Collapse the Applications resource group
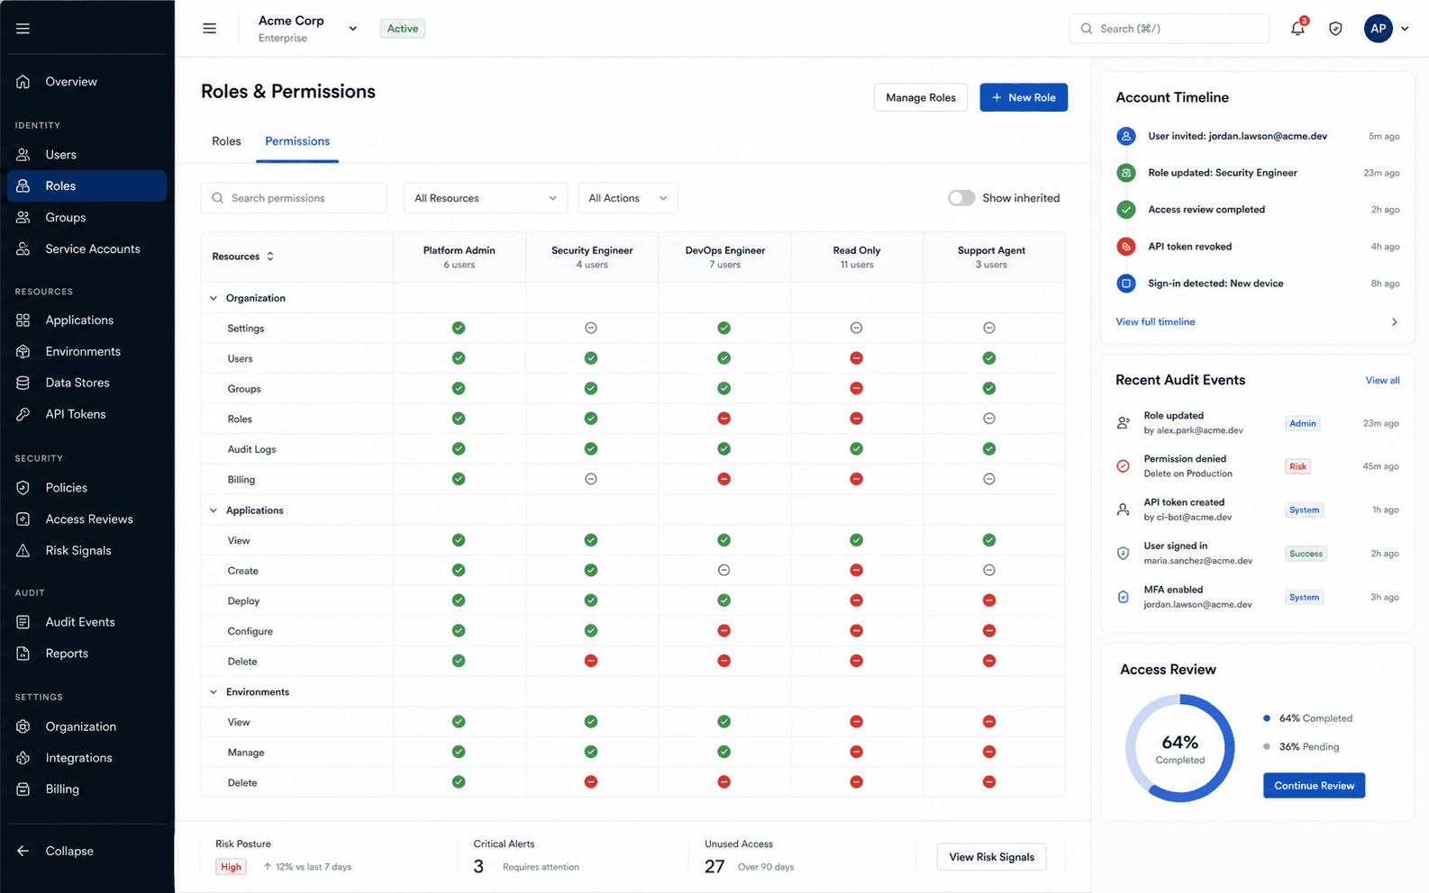Screen dimensions: 1429x893 (214, 510)
